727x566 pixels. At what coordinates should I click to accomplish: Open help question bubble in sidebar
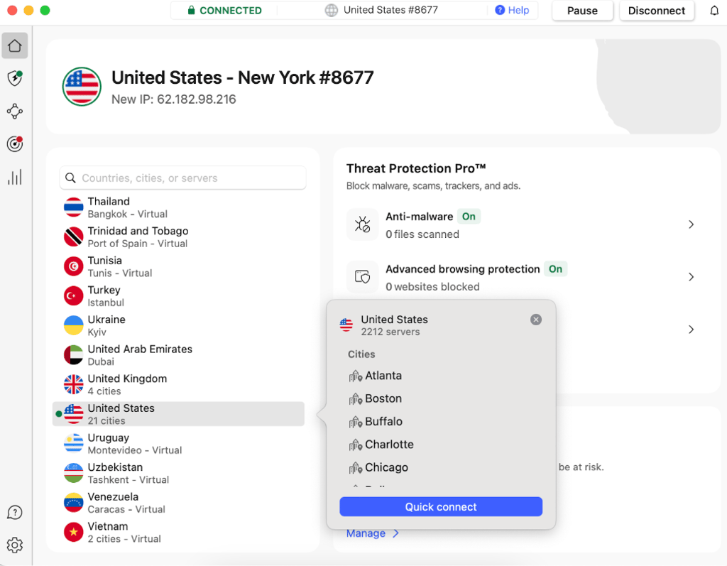15,513
